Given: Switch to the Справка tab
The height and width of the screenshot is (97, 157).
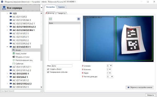Looking at the screenshot, I should 61,7.
